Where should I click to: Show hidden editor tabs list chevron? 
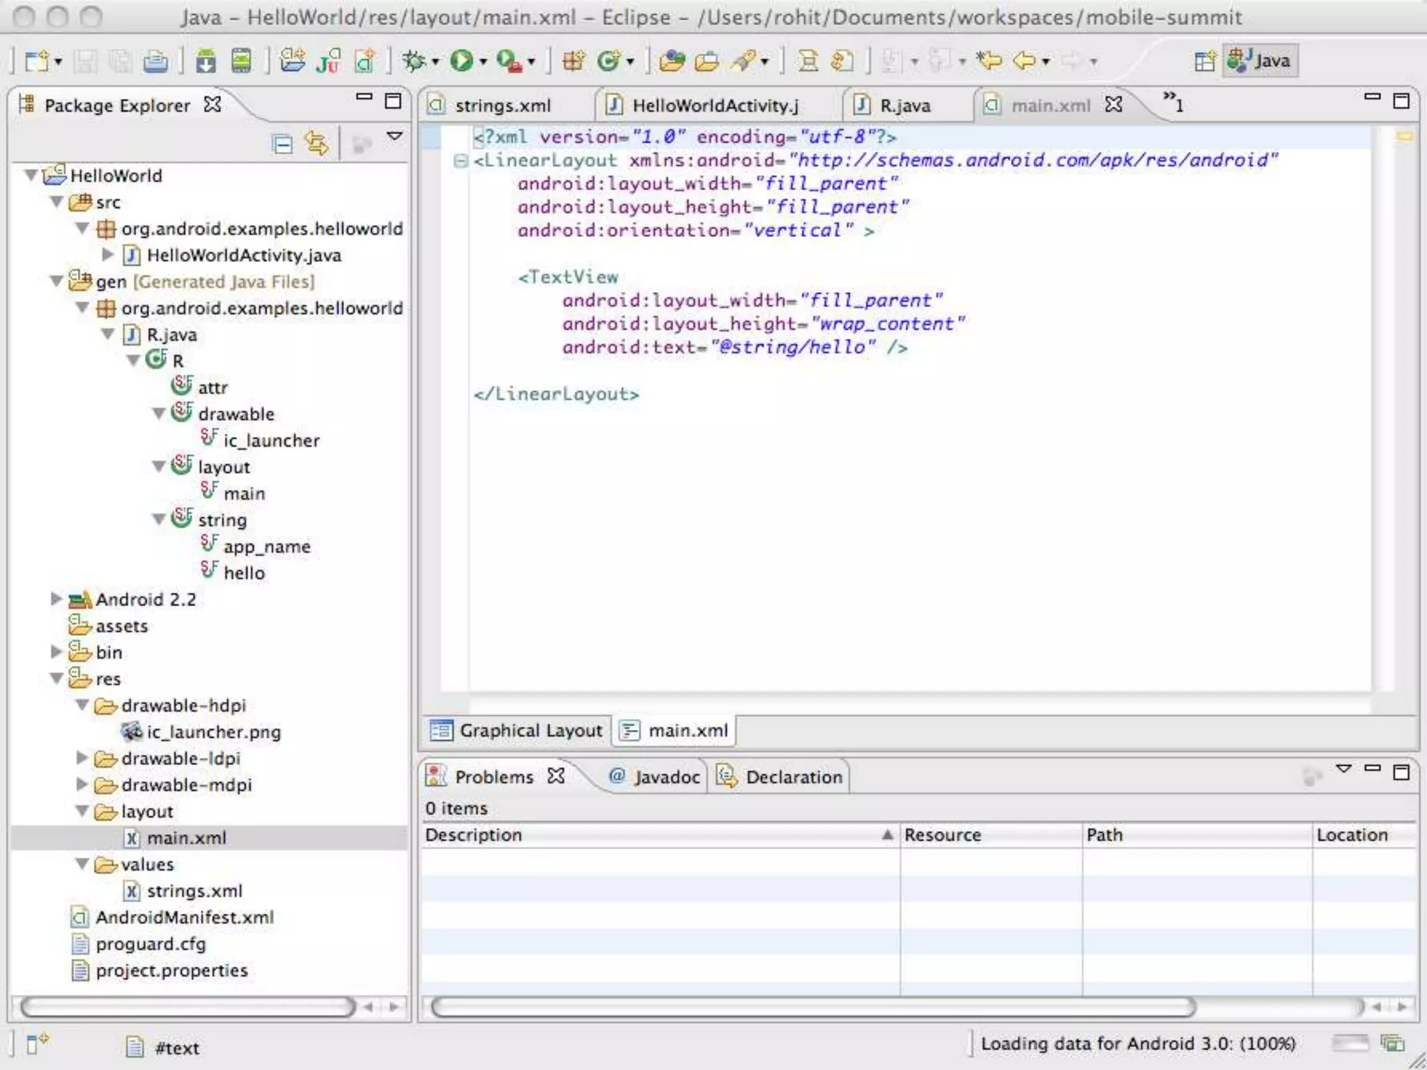[x=1173, y=102]
